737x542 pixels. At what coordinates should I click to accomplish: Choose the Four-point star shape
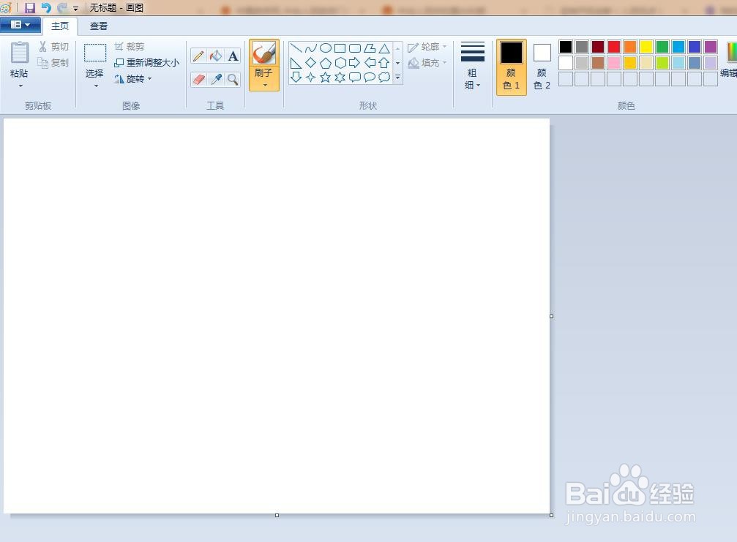[x=311, y=78]
